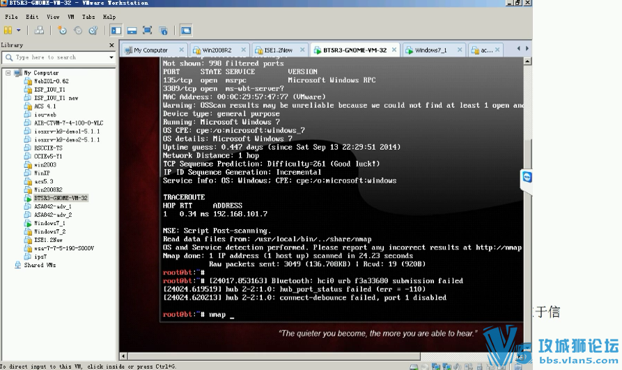Toggle the library sidebar view

pyautogui.click(x=116, y=30)
